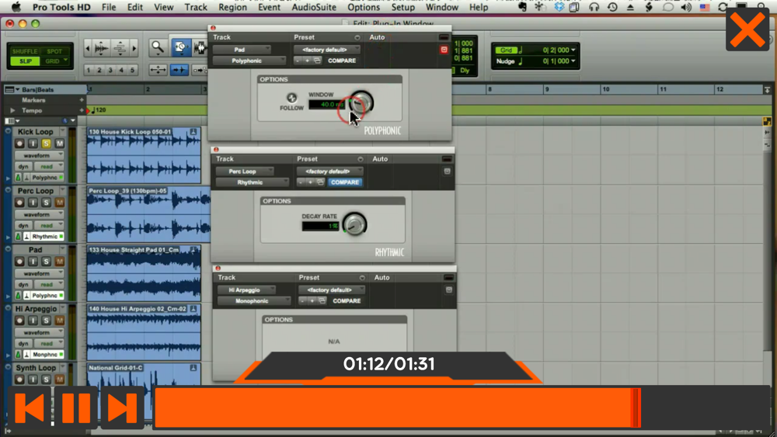777x437 pixels.
Task: Recall zoom preset 1
Action: [89, 70]
